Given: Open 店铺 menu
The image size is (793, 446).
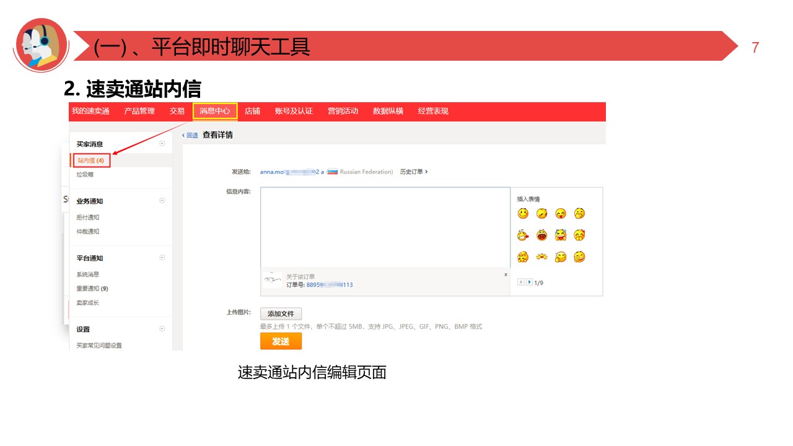Looking at the screenshot, I should pos(252,111).
